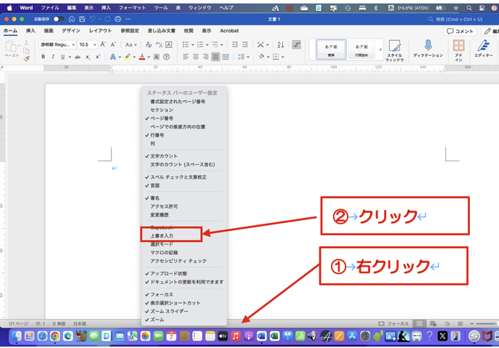Viewport: 499px width, 348px height.
Task: Open the font name dropdown
Action: (x=56, y=44)
